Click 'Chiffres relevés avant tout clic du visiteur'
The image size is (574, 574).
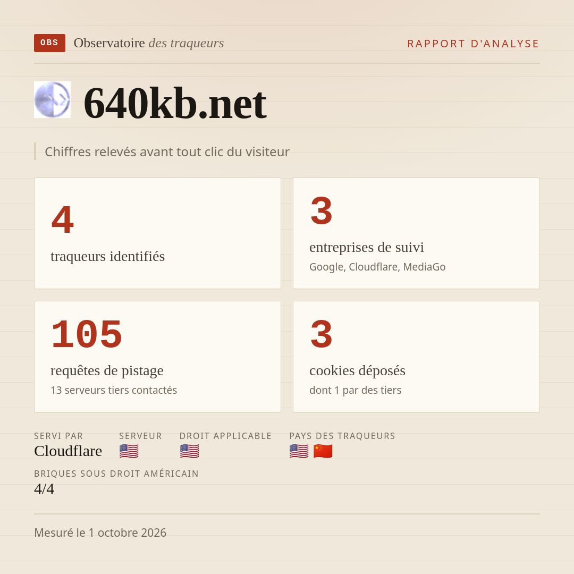pyautogui.click(x=167, y=151)
